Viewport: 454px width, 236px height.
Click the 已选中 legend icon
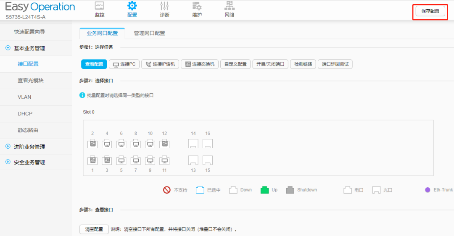click(x=200, y=190)
